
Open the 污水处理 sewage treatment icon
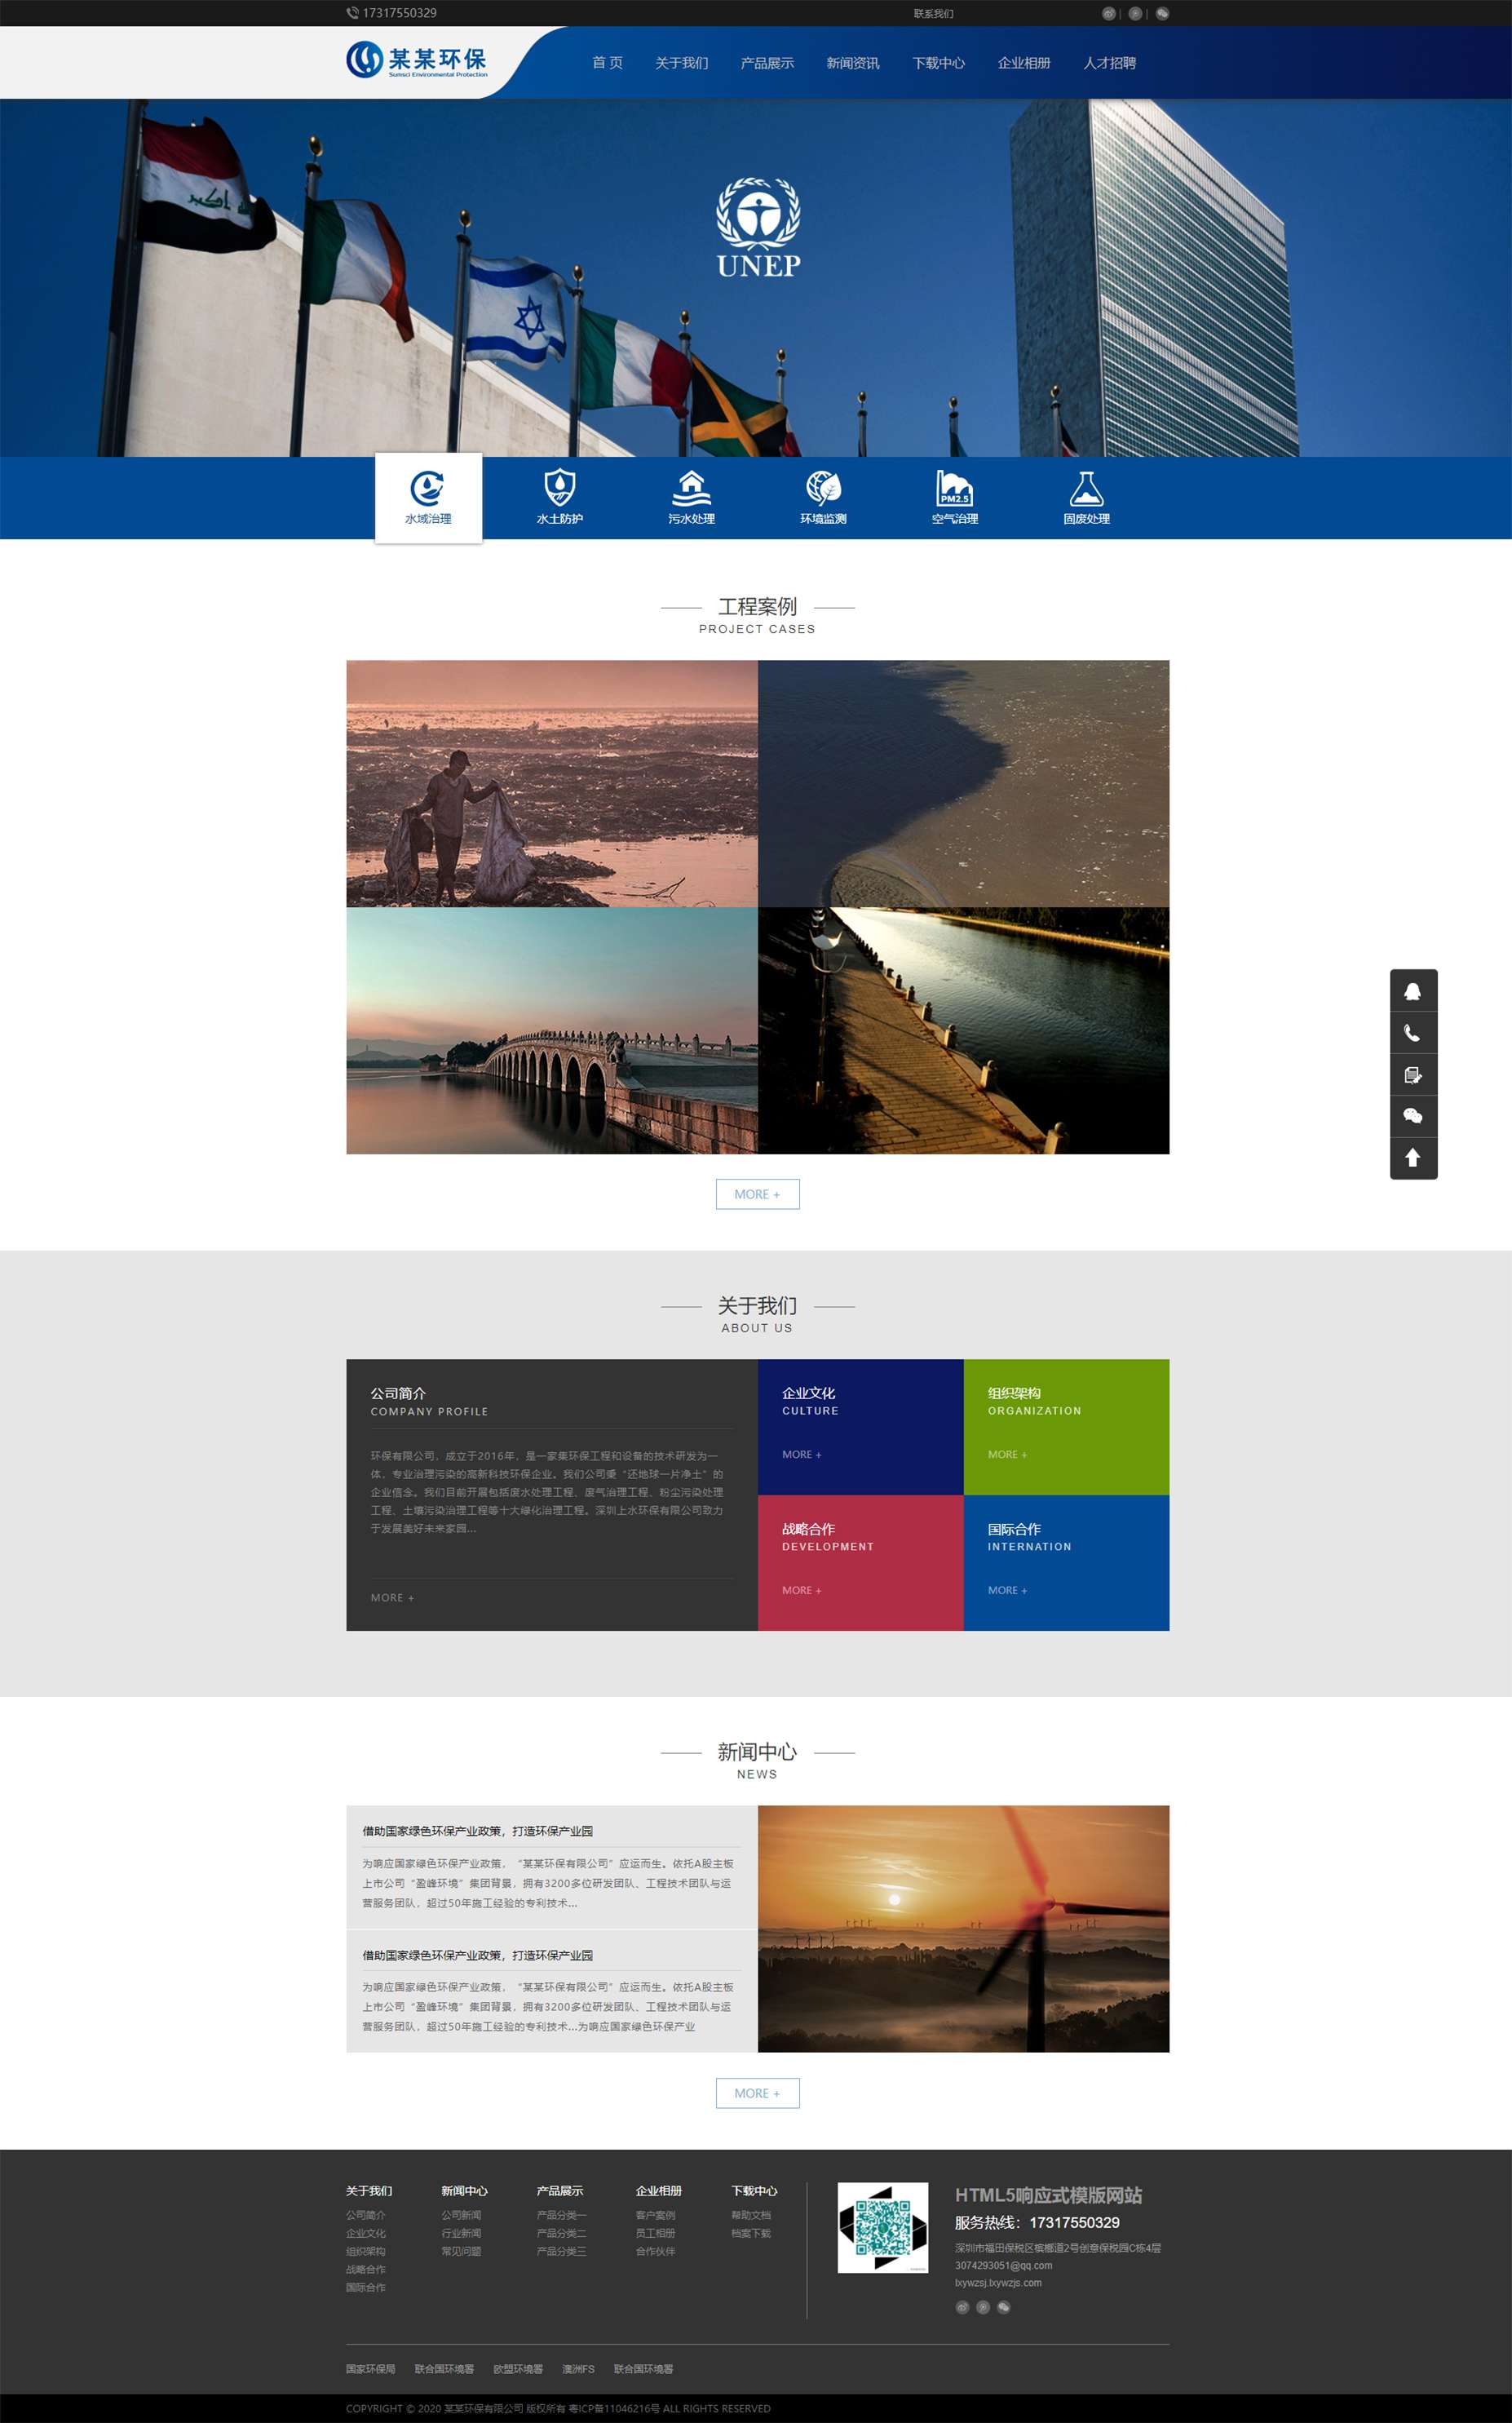coord(691,489)
